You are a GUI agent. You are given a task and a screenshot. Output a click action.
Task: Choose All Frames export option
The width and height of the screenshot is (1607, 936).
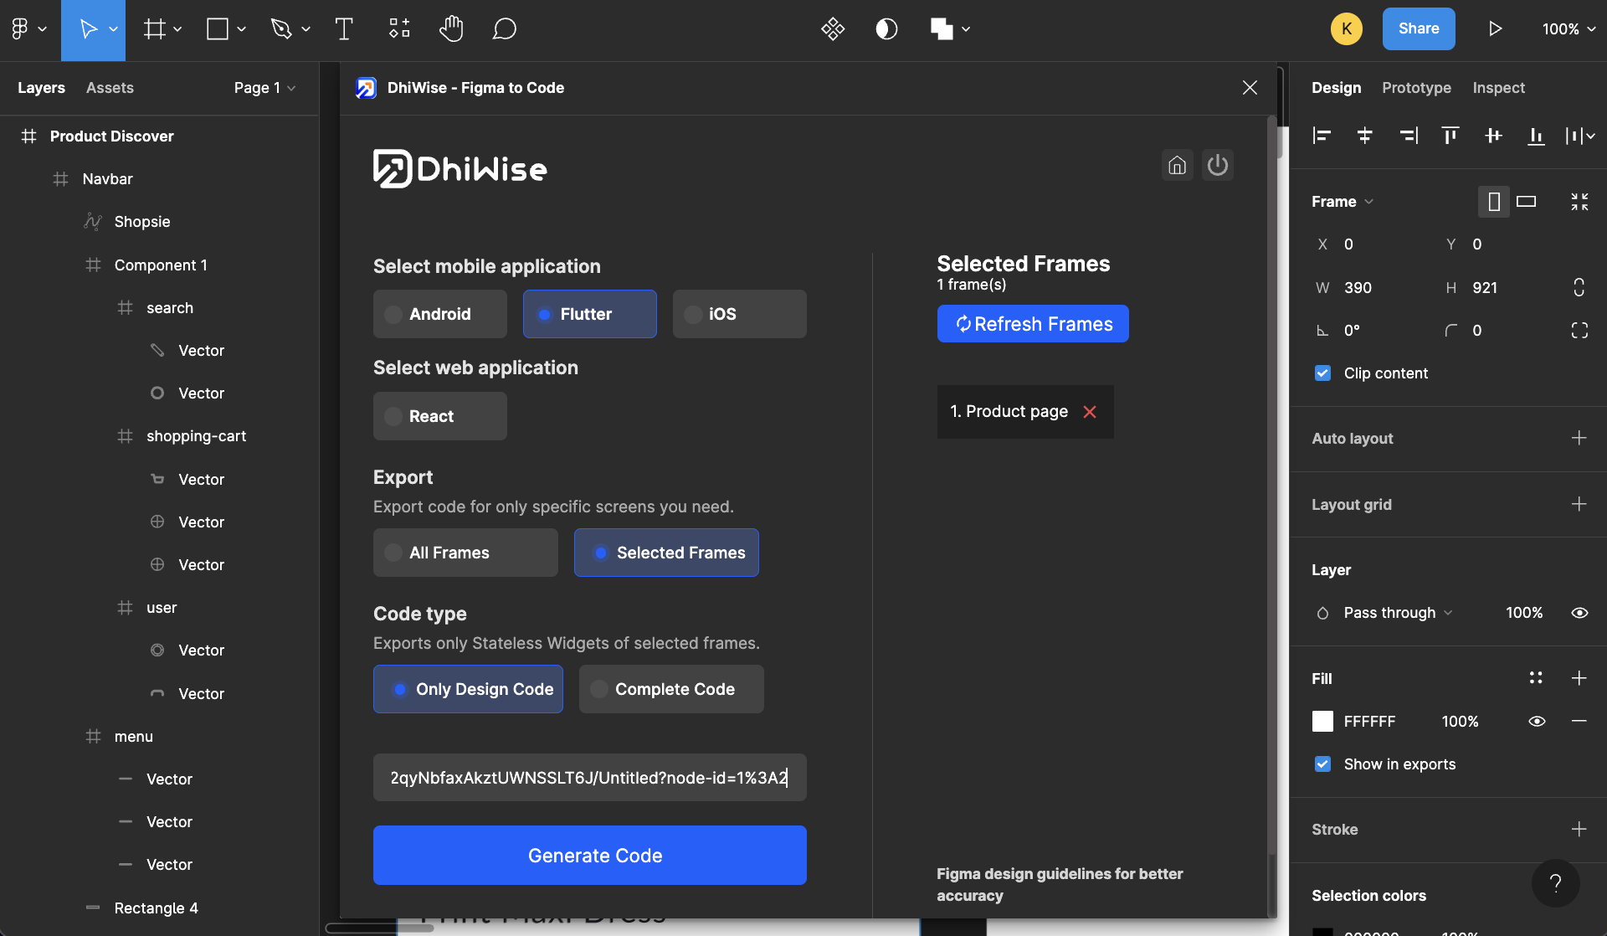pos(465,553)
